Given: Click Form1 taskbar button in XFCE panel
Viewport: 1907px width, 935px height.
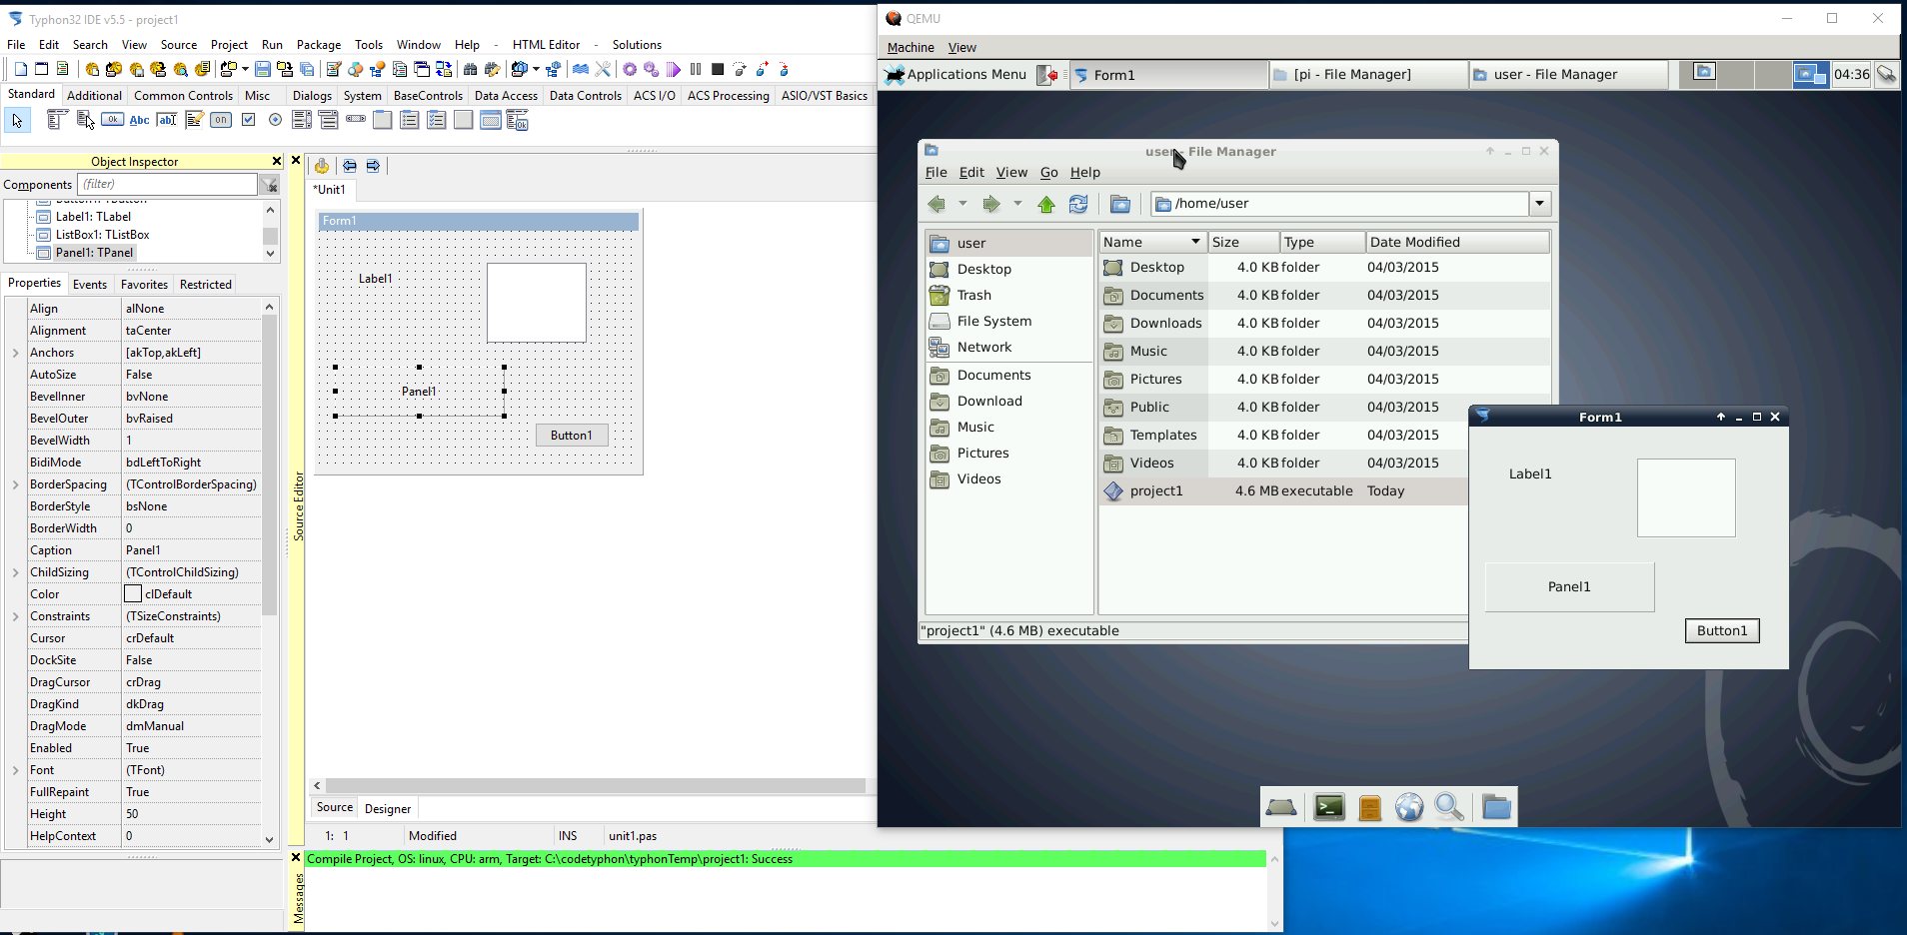Looking at the screenshot, I should pyautogui.click(x=1168, y=75).
